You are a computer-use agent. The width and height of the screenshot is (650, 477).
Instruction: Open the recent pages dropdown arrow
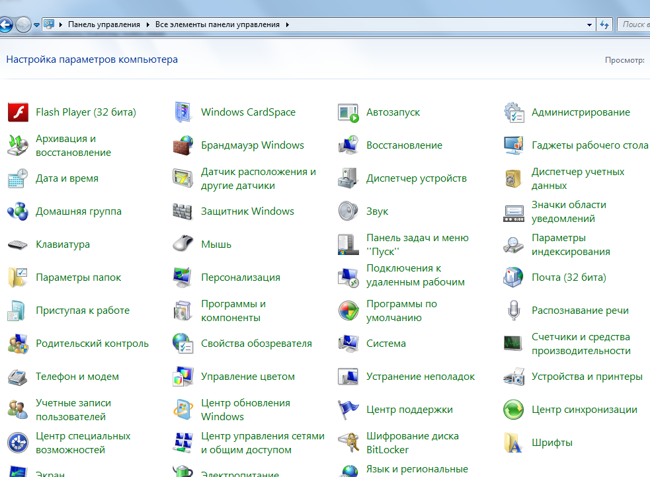[x=36, y=25]
